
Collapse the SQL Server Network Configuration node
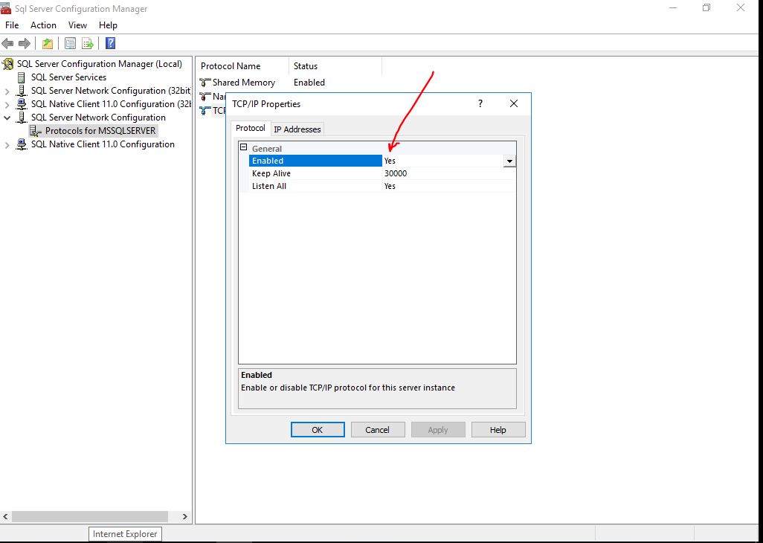pyautogui.click(x=7, y=118)
